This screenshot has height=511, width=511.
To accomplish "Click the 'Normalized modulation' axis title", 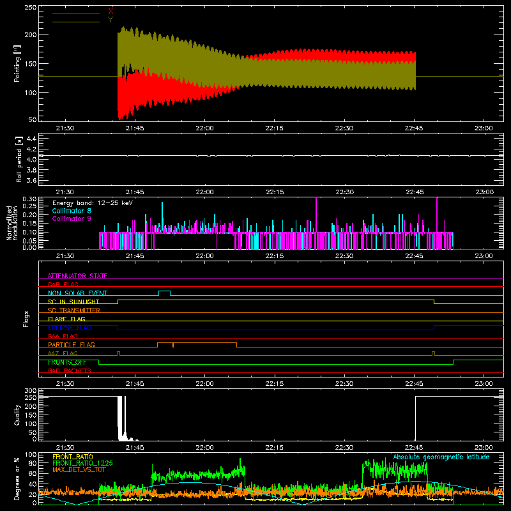I will coord(12,223).
